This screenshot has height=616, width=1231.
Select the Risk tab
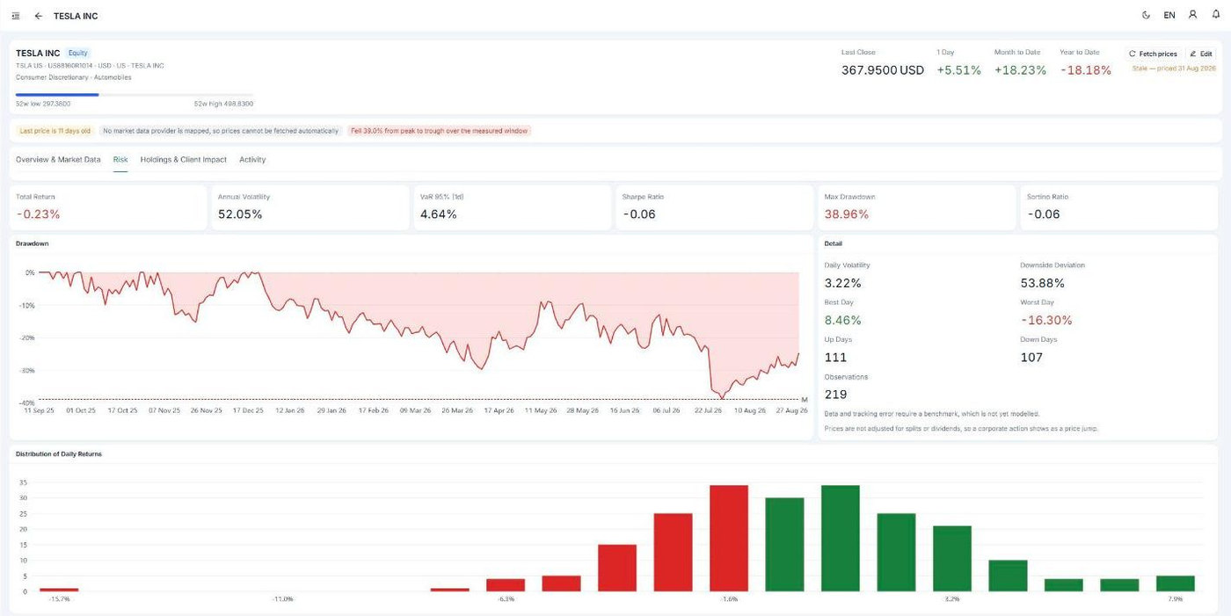(120, 160)
